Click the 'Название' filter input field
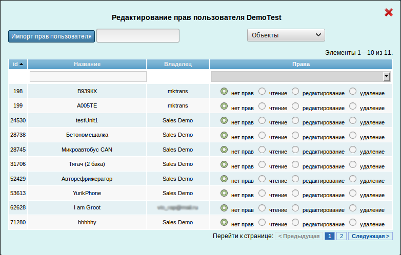401x255 pixels. (88, 77)
